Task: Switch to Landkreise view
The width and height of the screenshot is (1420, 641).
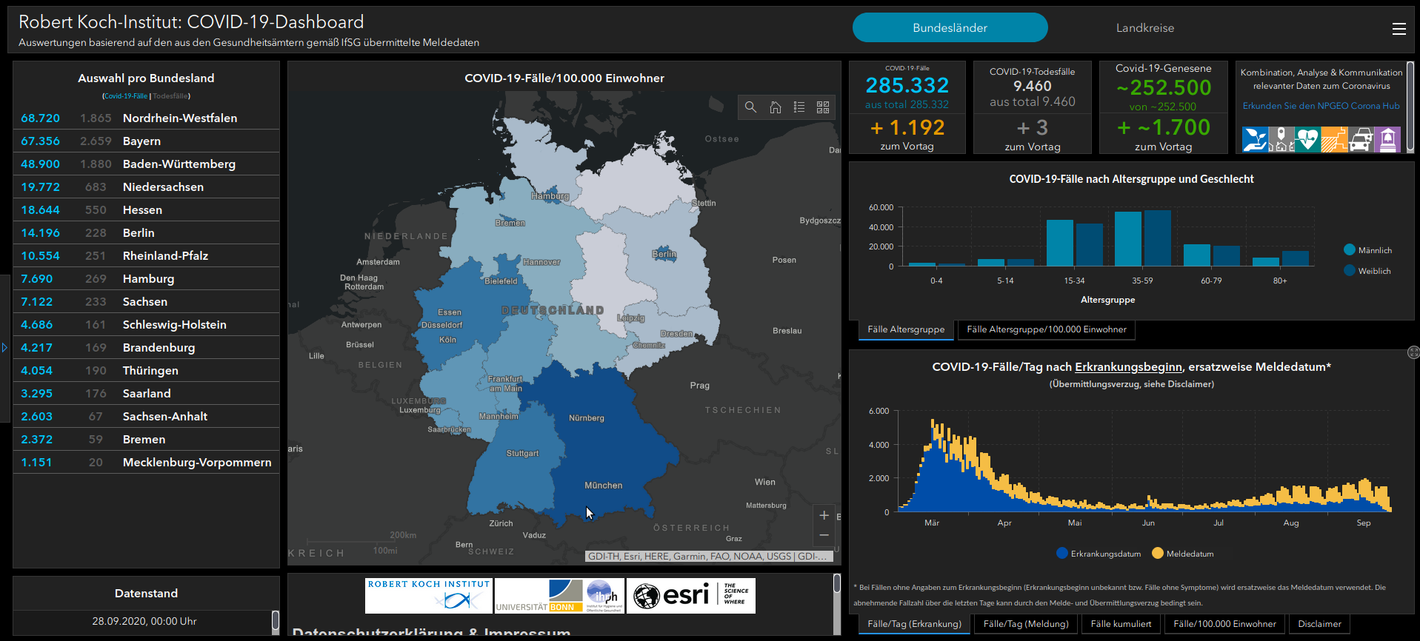Action: click(1144, 28)
